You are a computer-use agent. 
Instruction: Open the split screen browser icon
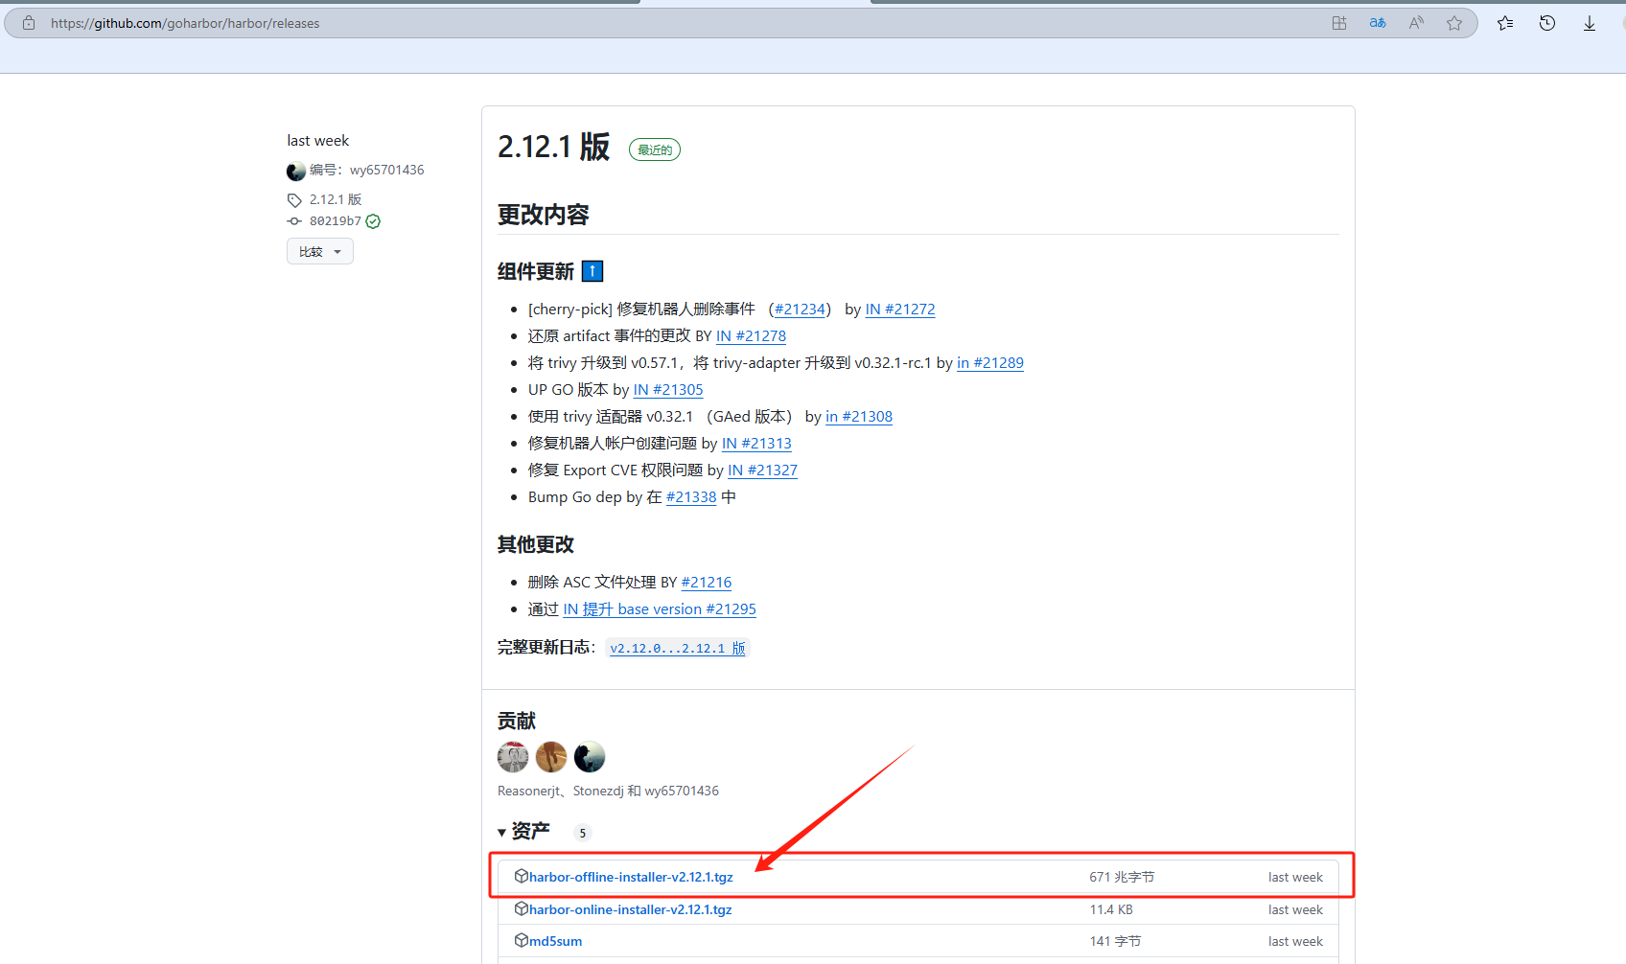tap(1339, 23)
